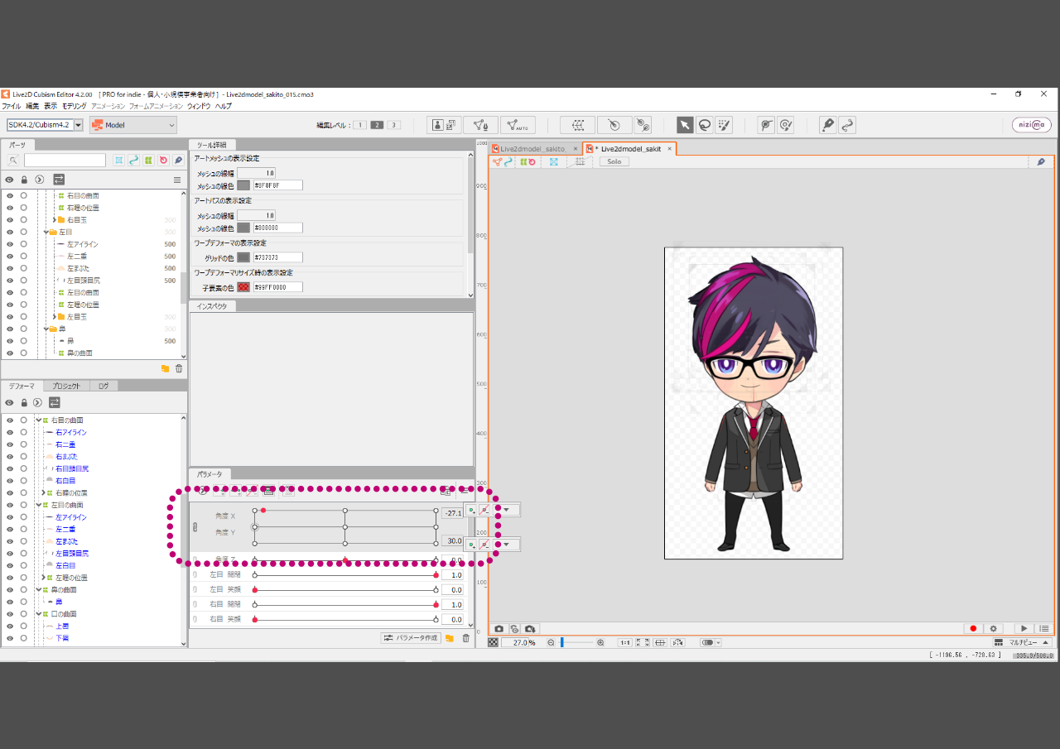Create a rotation deformer
This screenshot has height=749, width=1060.
click(614, 125)
